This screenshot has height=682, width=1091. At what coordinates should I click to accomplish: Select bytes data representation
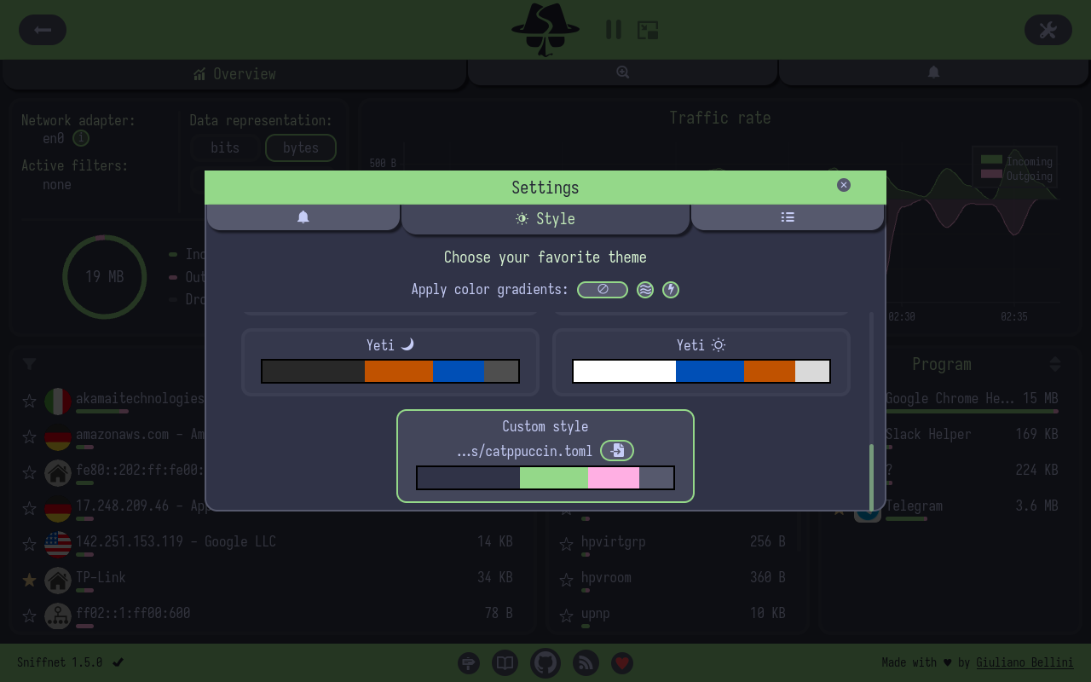click(301, 147)
